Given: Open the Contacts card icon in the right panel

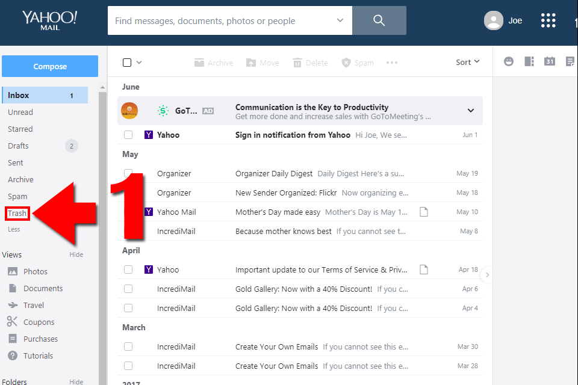Looking at the screenshot, I should [529, 61].
